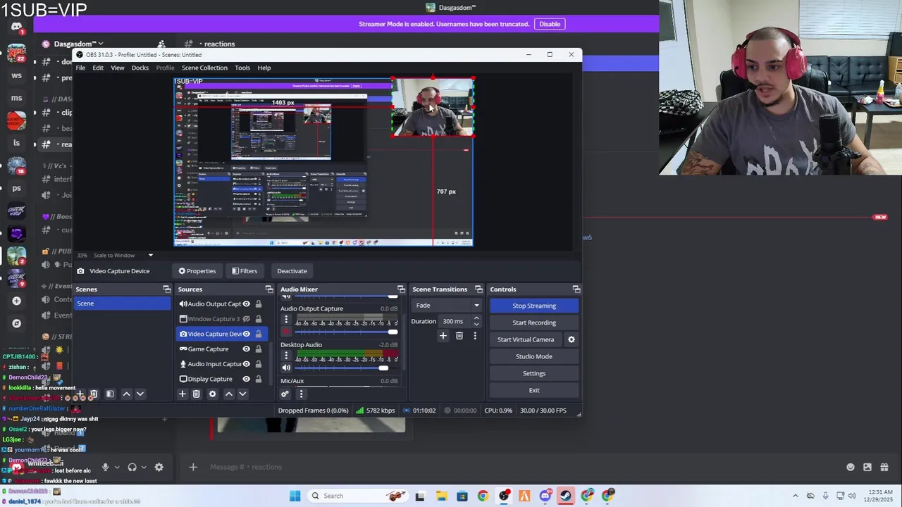The width and height of the screenshot is (902, 507).
Task: Mute Desktop Audio speaker icon
Action: pos(286,368)
